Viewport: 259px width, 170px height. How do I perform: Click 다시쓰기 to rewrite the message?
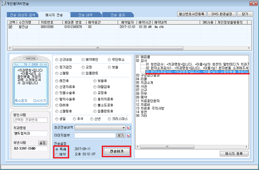(39, 101)
